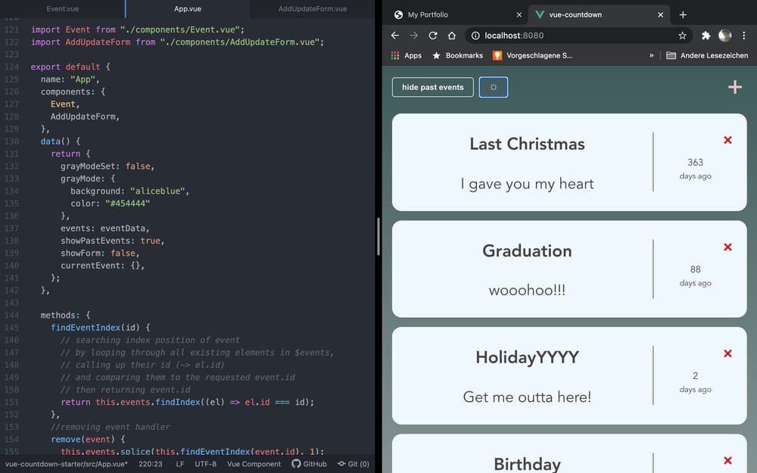Delete the Graduation event

pyautogui.click(x=727, y=247)
